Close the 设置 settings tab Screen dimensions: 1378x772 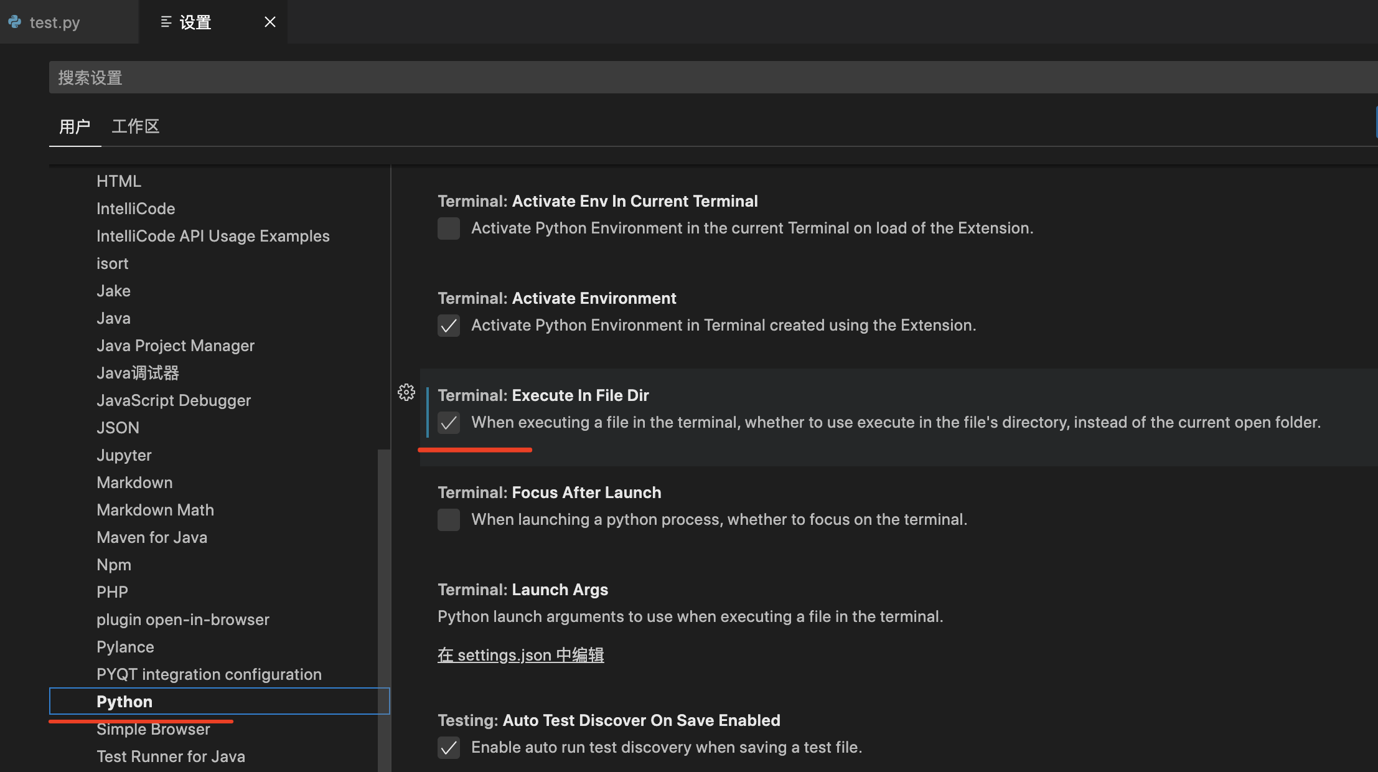pos(270,22)
